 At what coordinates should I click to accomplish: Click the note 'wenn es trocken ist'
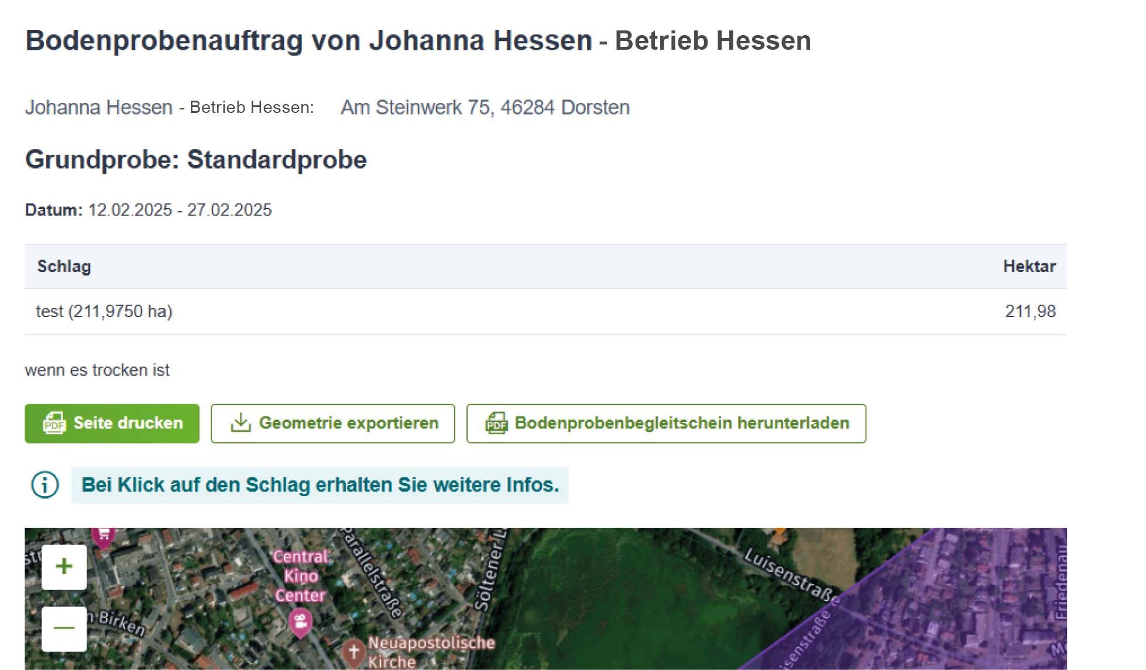[97, 370]
